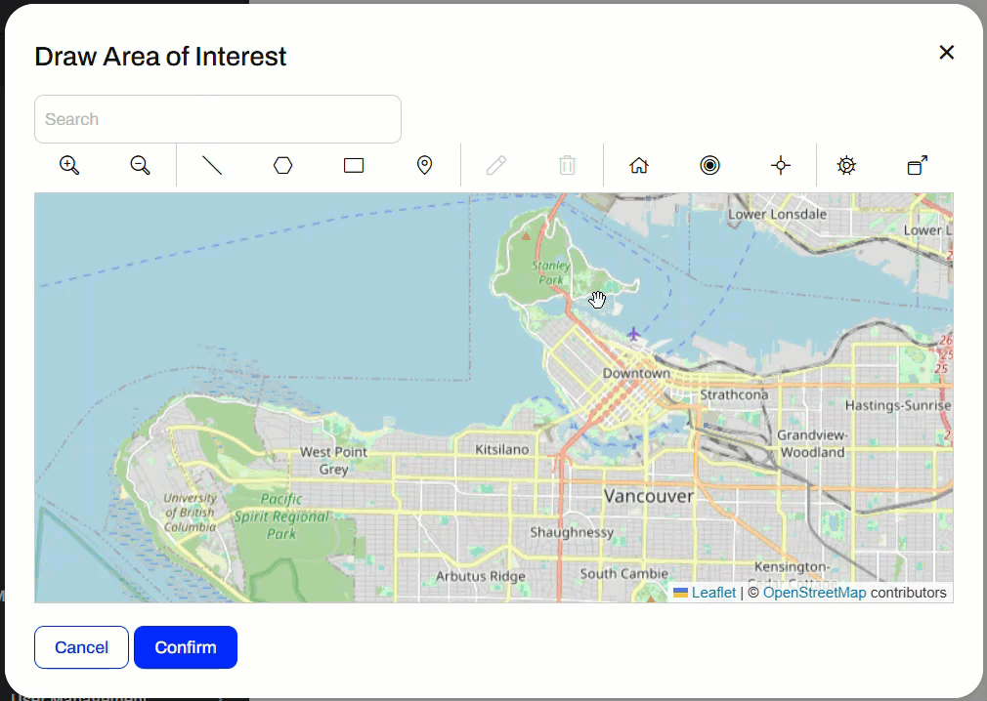This screenshot has width=987, height=701.
Task: Select the polygon drawing tool
Action: click(x=282, y=165)
